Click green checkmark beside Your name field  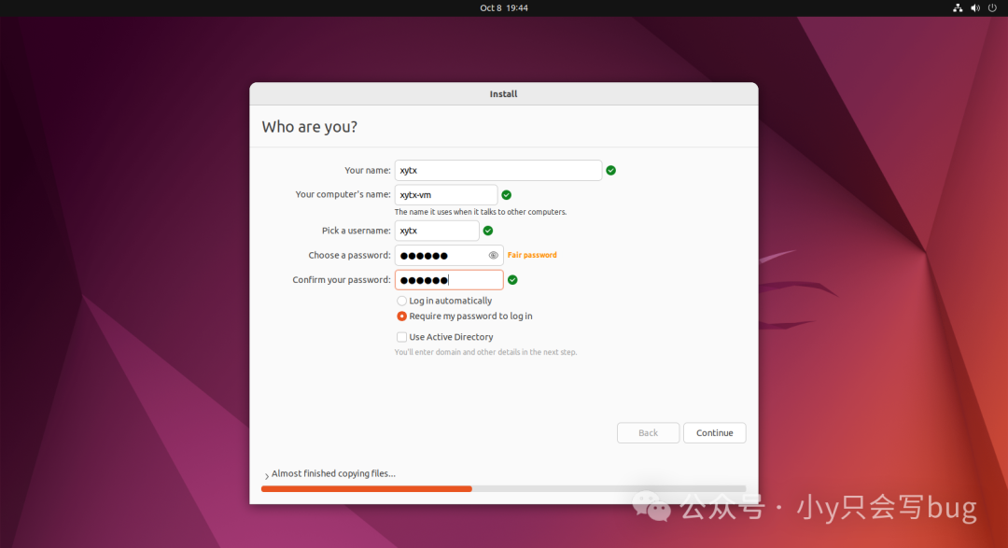coord(611,171)
